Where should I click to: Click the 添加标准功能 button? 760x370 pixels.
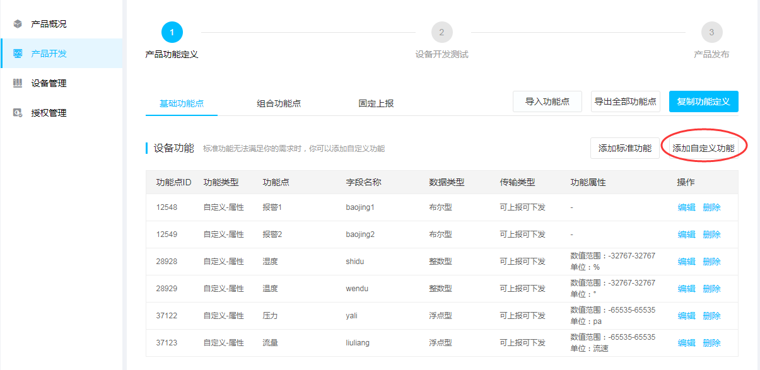click(x=625, y=149)
